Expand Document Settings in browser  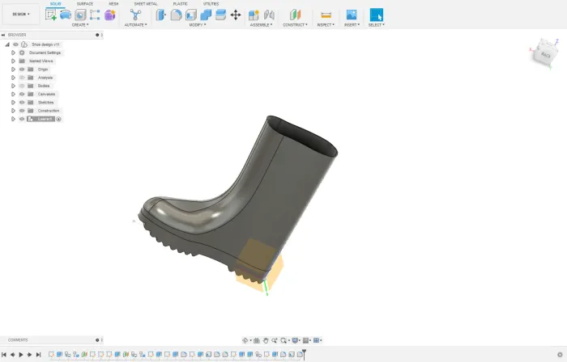click(14, 53)
